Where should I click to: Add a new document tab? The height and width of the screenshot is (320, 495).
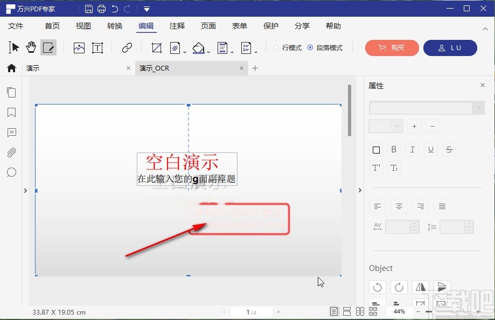[255, 68]
